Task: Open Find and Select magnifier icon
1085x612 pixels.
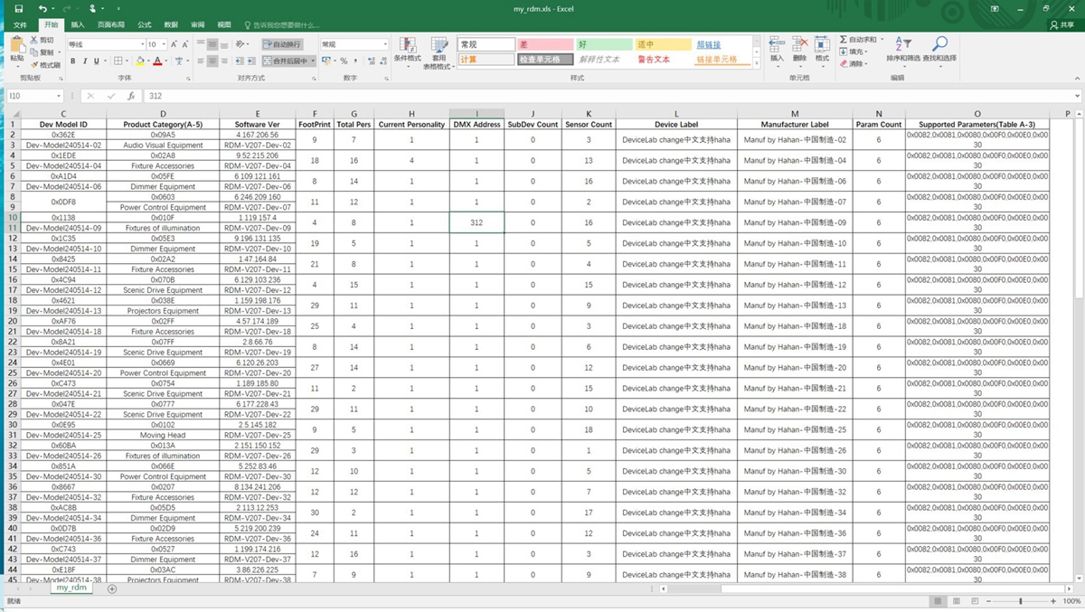Action: point(940,44)
